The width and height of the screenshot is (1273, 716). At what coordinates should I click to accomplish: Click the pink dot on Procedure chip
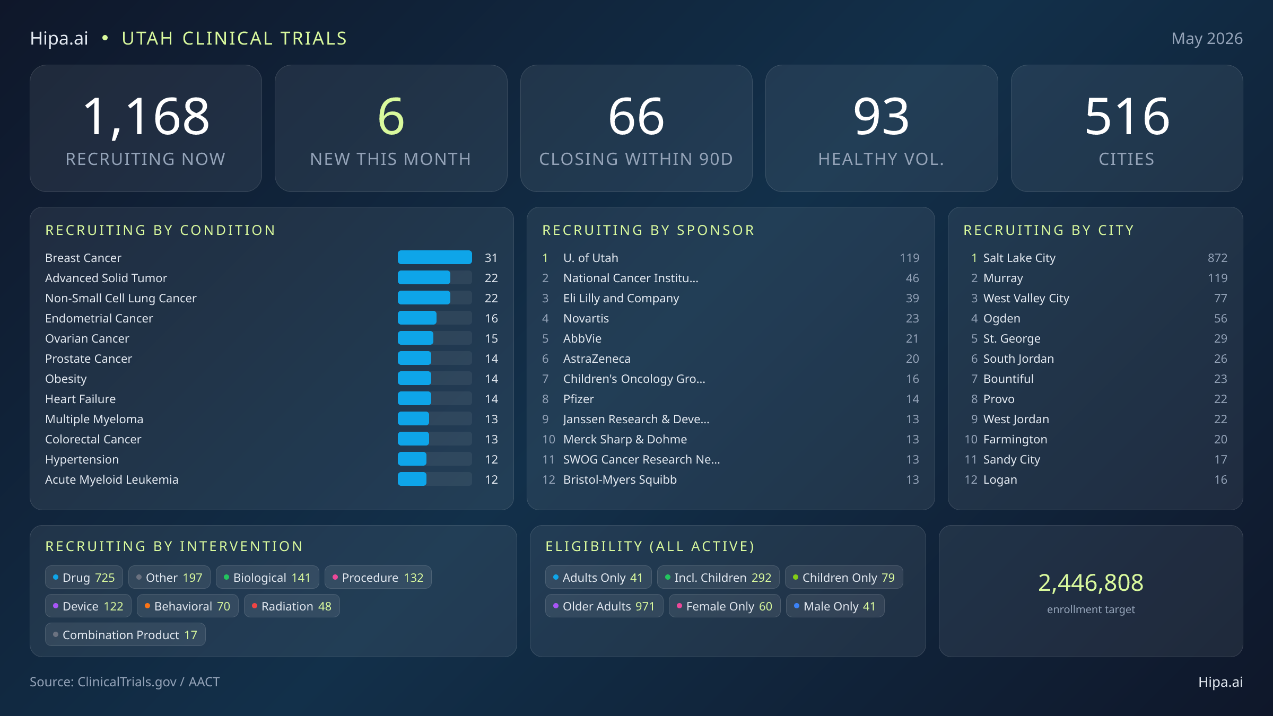pyautogui.click(x=335, y=577)
